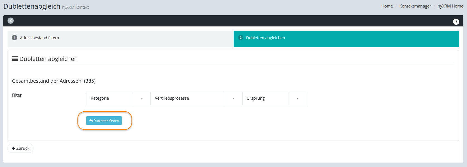
Task: Click the Kategorie filter cell
Action: [x=109, y=98]
